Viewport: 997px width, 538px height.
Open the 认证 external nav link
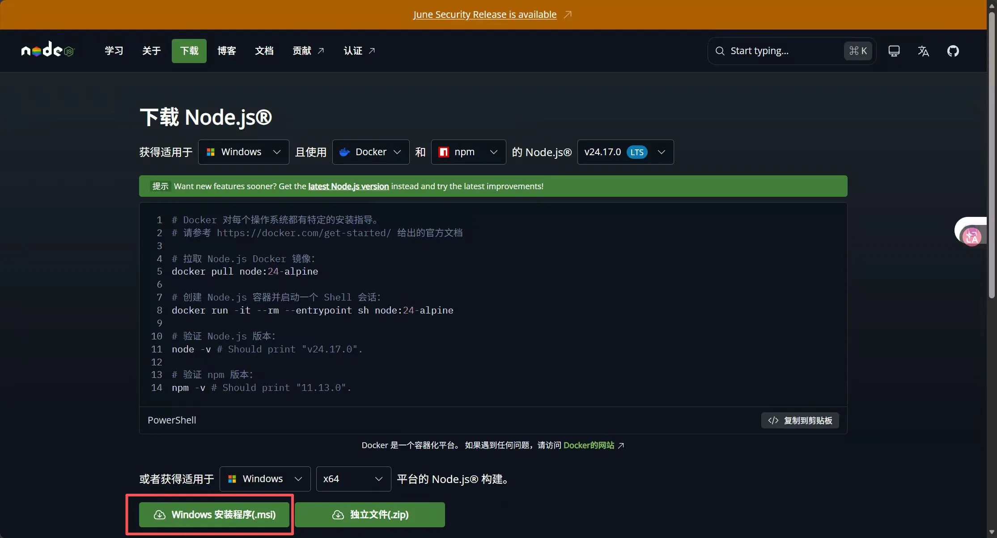pyautogui.click(x=359, y=51)
